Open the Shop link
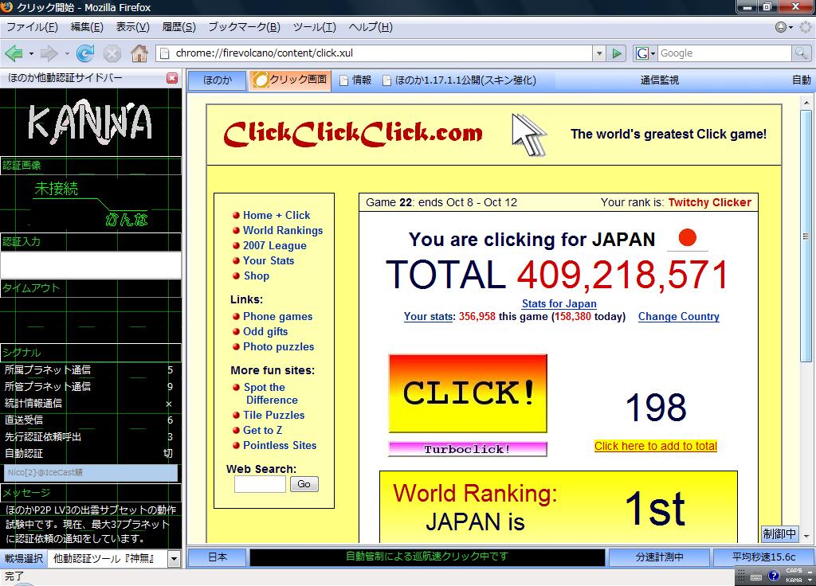 coord(257,275)
